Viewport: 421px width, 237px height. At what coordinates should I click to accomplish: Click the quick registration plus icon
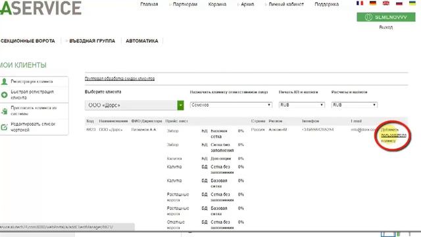click(x=4, y=95)
